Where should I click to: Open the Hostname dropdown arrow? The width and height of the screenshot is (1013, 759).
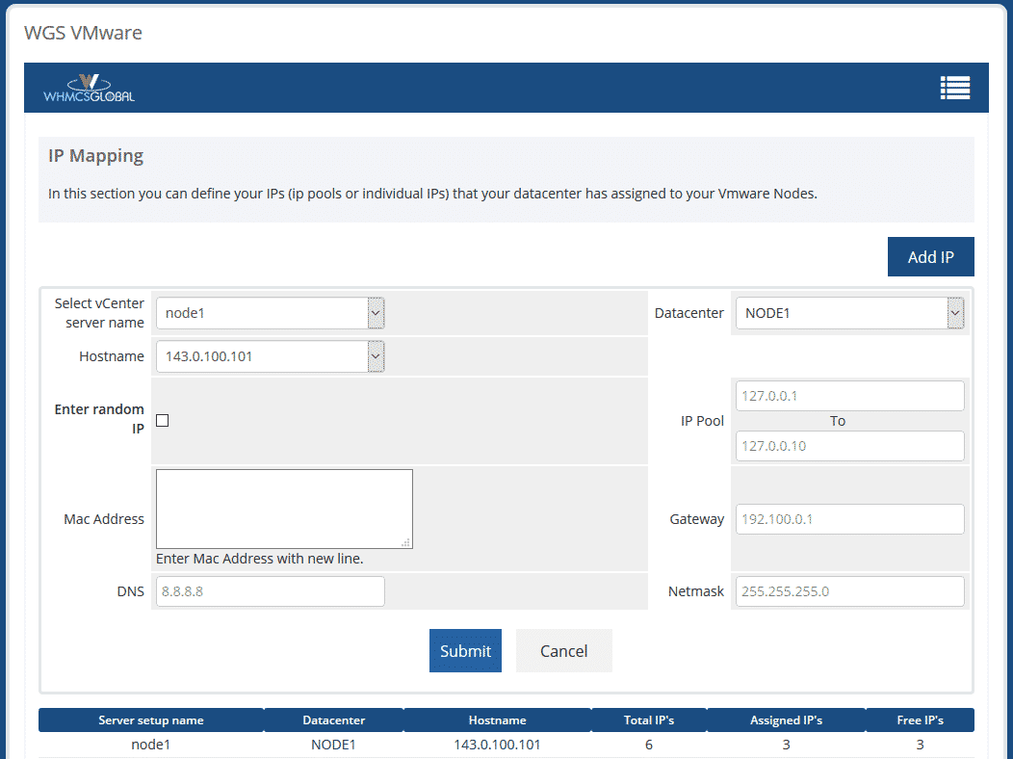coord(375,355)
